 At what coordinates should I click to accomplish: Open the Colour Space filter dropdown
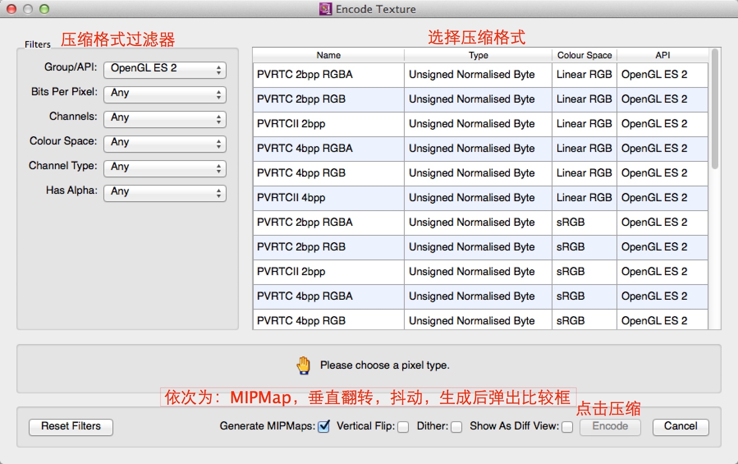pos(164,143)
